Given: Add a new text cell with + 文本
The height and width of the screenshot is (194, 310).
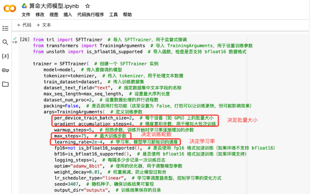Looking at the screenshot, I should point(44,25).
